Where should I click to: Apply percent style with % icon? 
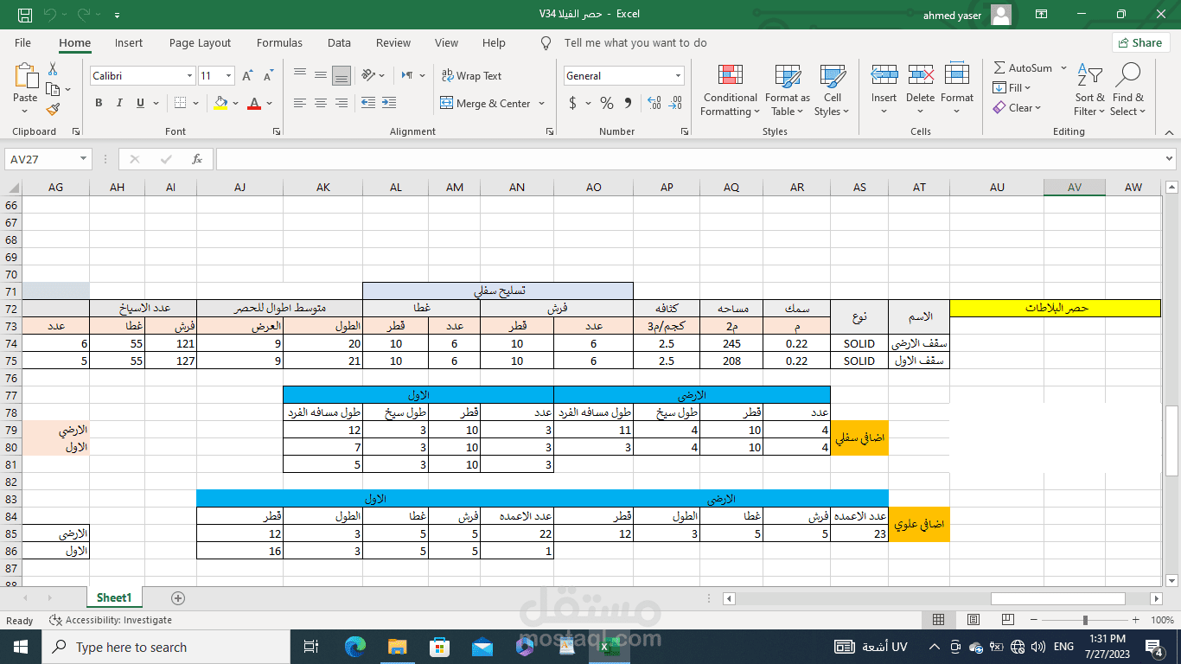point(606,103)
